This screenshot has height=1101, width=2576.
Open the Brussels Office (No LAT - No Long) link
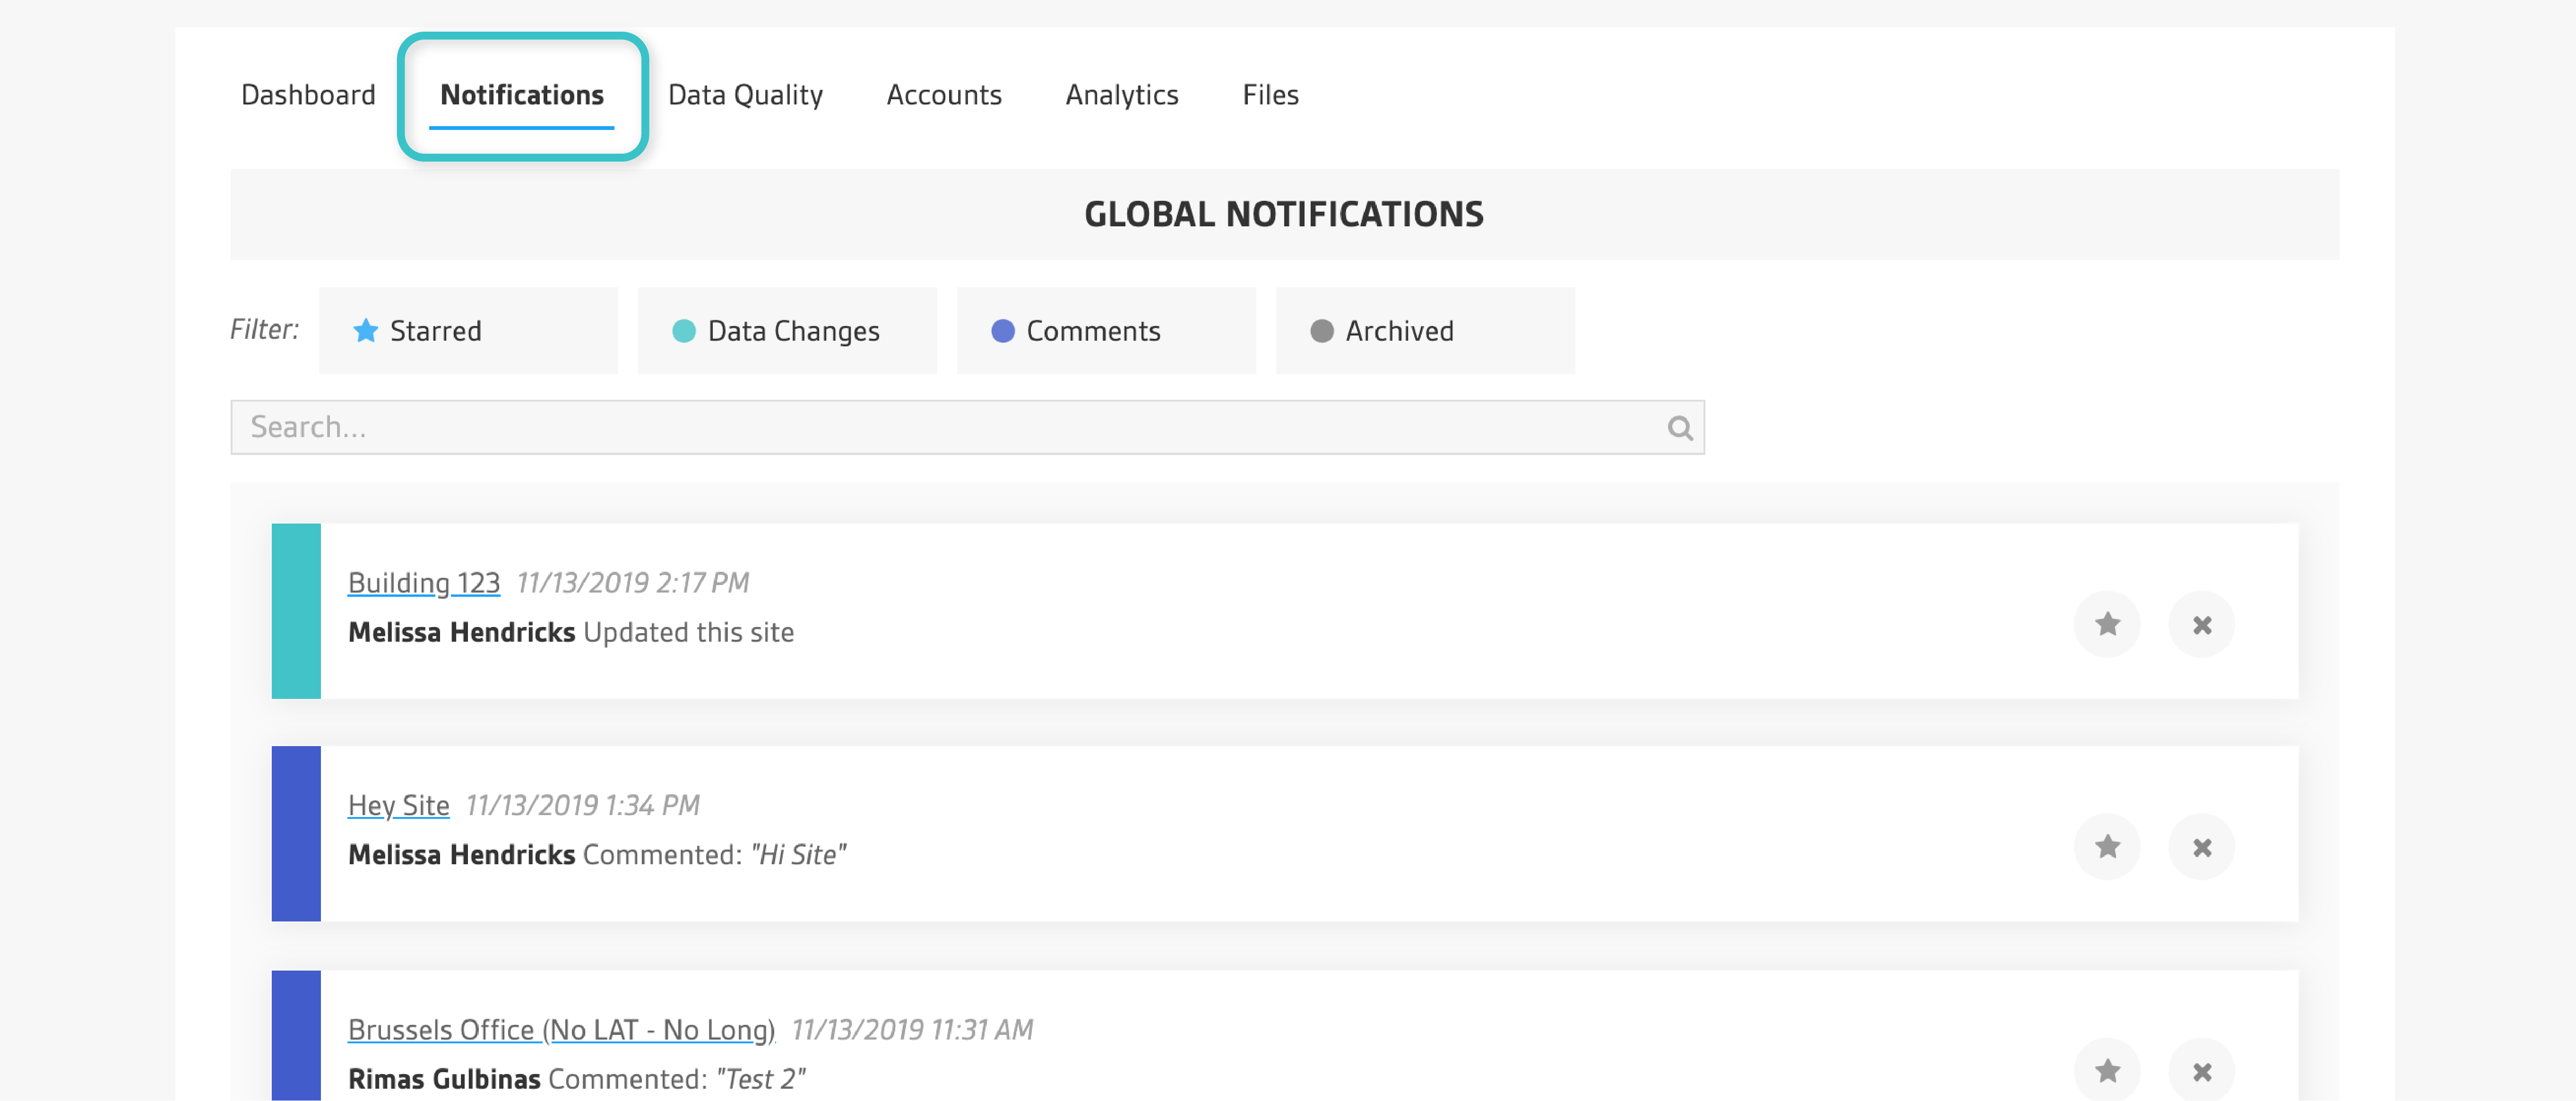click(x=560, y=1028)
